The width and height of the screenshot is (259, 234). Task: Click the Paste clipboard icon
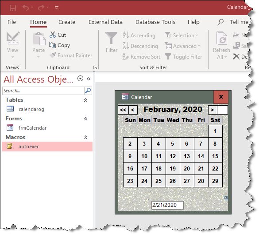click(x=39, y=39)
